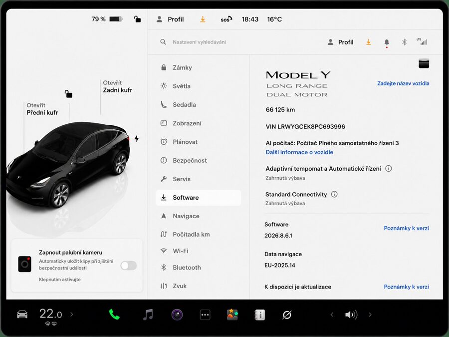Open Světla settings
The width and height of the screenshot is (449, 337).
point(198,86)
